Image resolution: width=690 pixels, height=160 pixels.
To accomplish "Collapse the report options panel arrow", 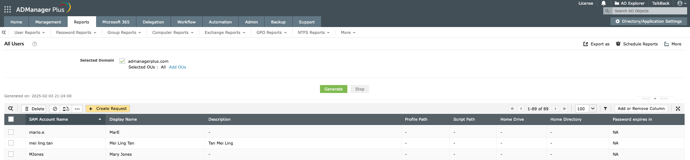I will (x=655, y=98).
